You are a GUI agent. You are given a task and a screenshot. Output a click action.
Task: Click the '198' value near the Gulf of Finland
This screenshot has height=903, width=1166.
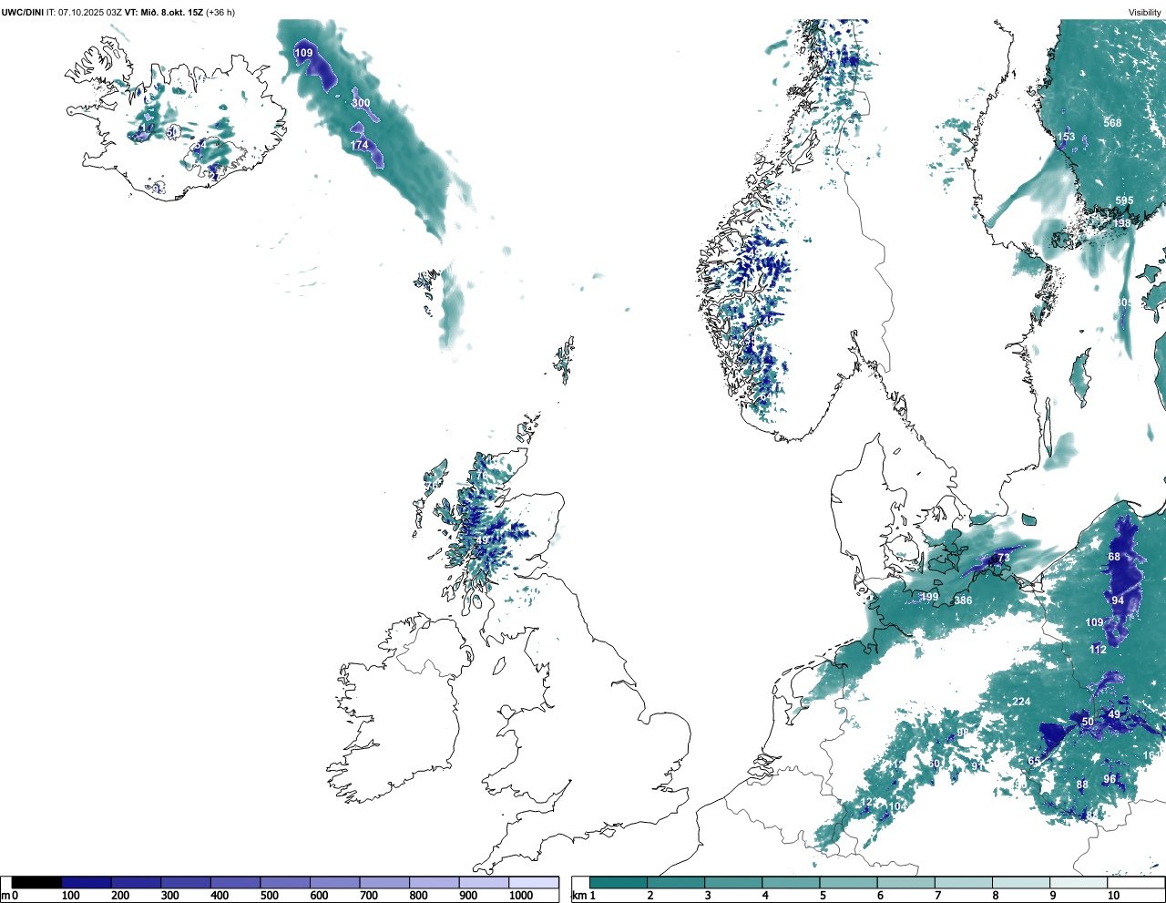coord(1120,223)
